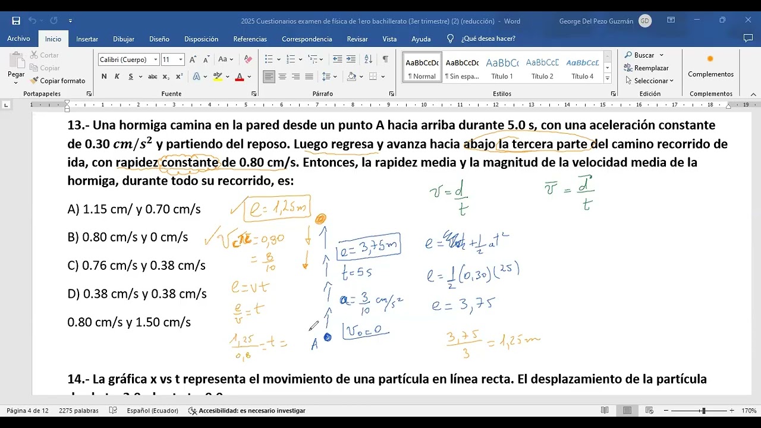Open the Archivo tab
Screen dimensions: 761x428
coord(18,39)
